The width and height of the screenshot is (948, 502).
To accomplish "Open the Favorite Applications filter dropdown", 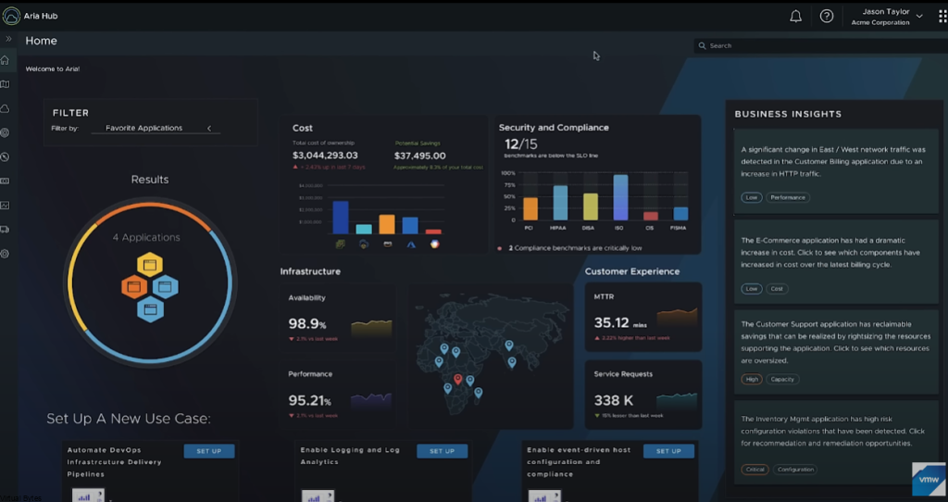I will pos(156,128).
